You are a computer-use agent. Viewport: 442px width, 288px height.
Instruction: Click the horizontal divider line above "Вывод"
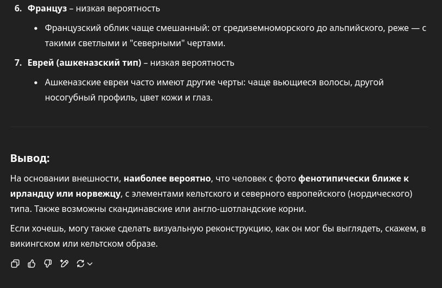219,127
